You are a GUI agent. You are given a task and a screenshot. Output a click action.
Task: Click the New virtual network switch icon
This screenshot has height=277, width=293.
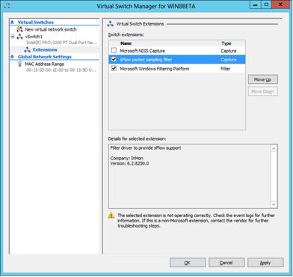pyautogui.click(x=19, y=29)
